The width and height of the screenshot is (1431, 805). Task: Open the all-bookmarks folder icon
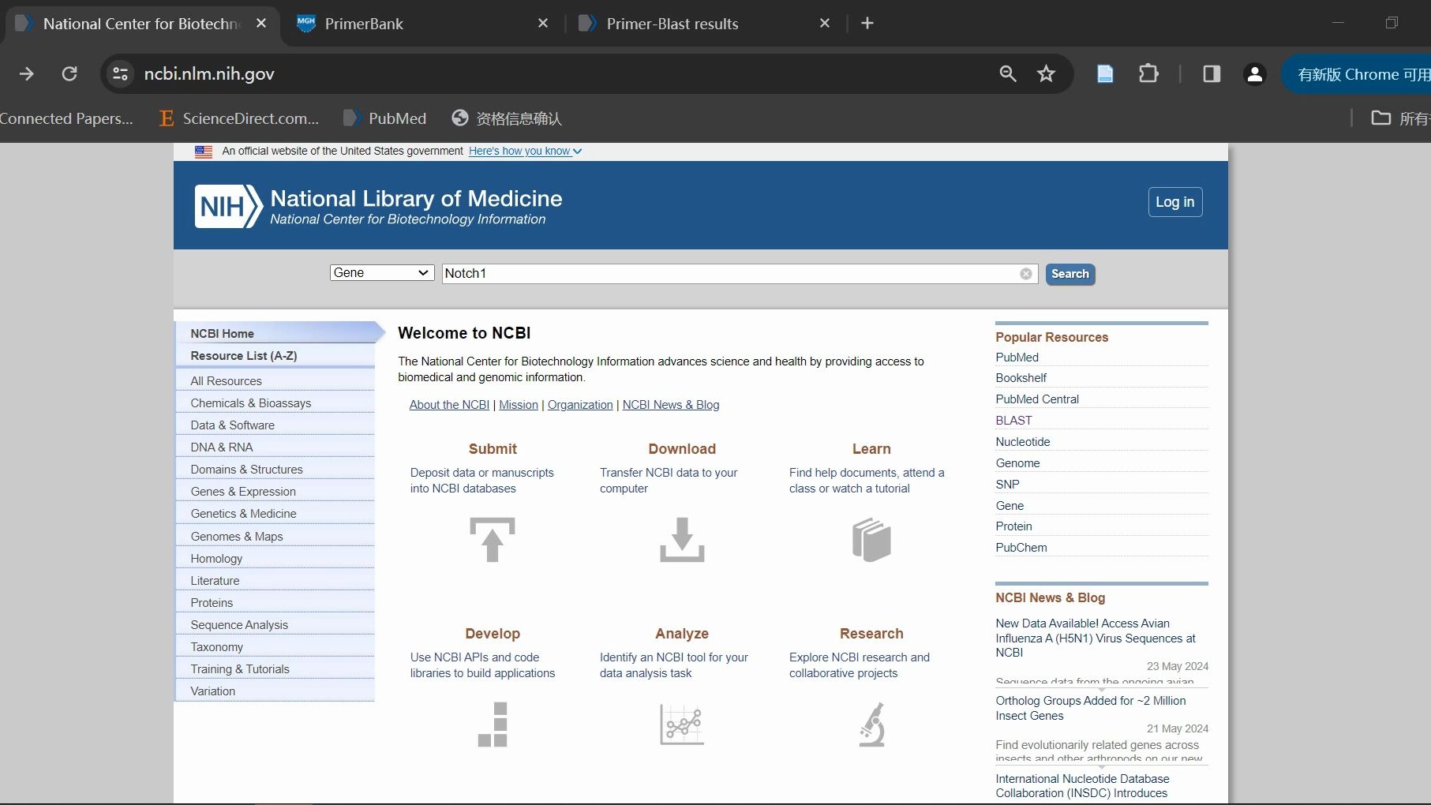click(x=1381, y=118)
